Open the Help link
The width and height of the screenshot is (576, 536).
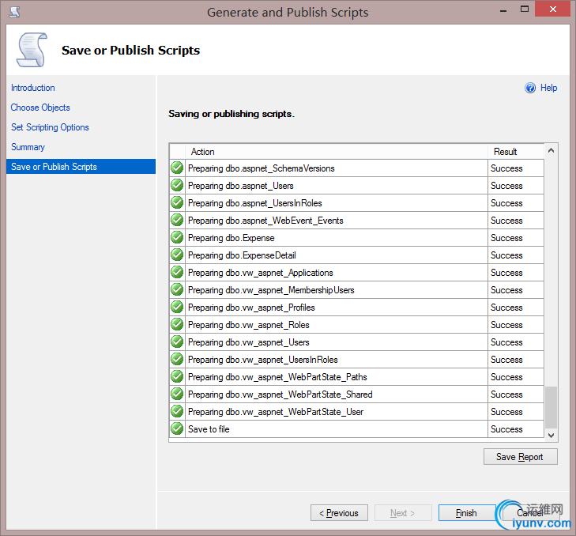[548, 89]
